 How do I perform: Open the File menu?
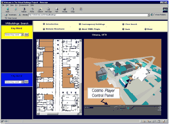pos(3,5)
